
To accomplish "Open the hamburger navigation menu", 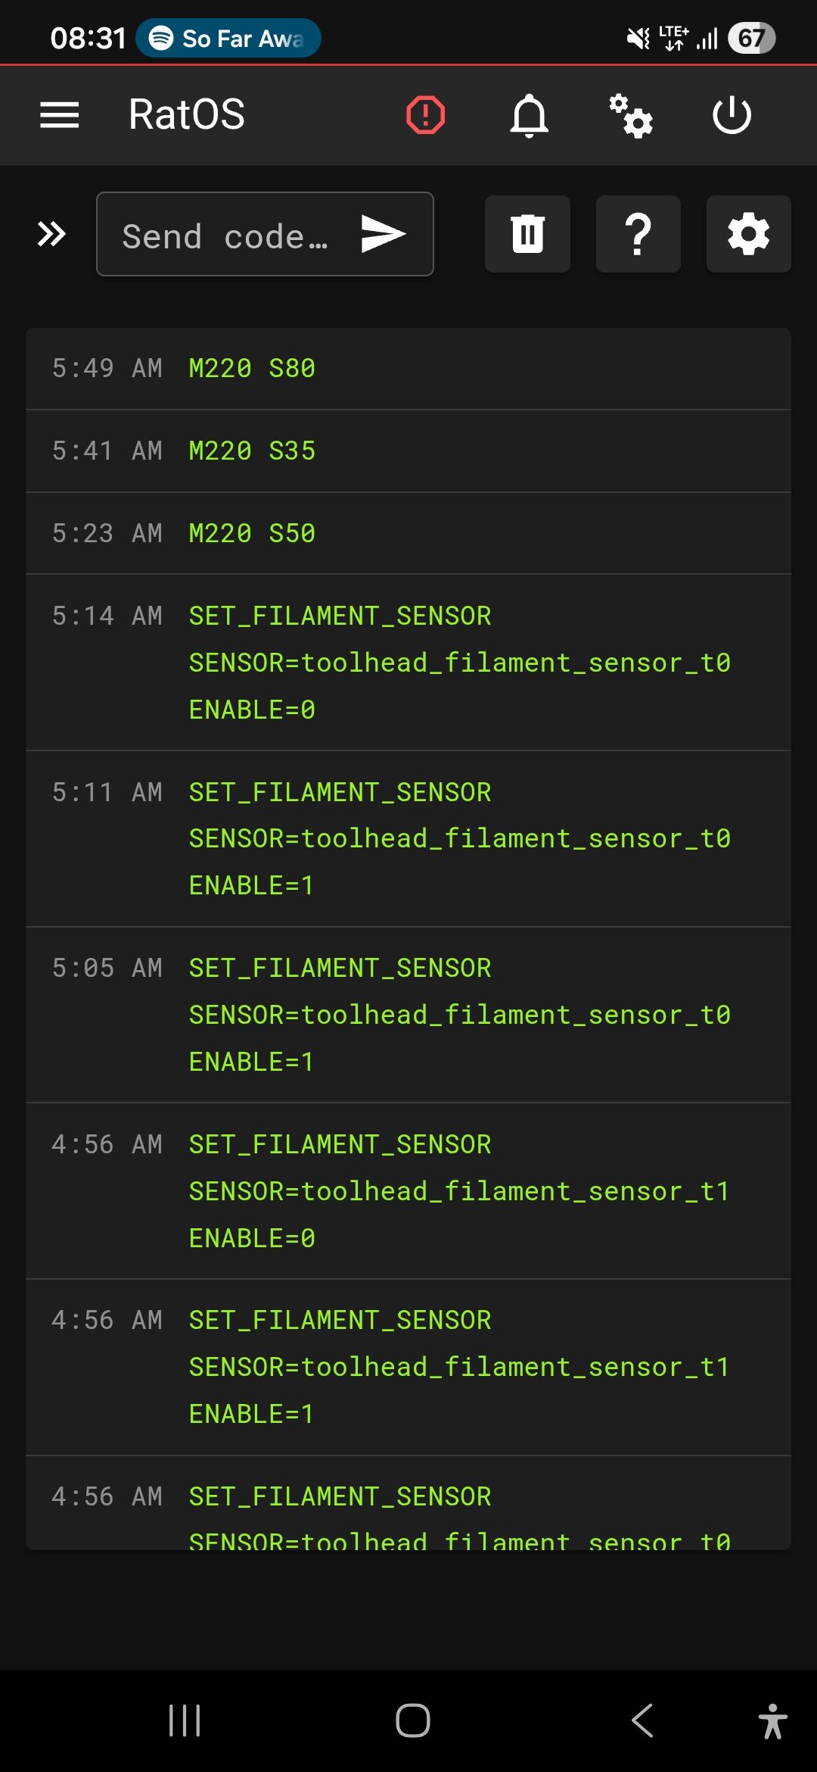I will coord(60,115).
